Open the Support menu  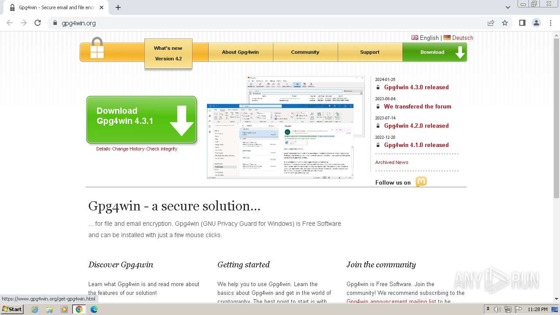(x=370, y=52)
